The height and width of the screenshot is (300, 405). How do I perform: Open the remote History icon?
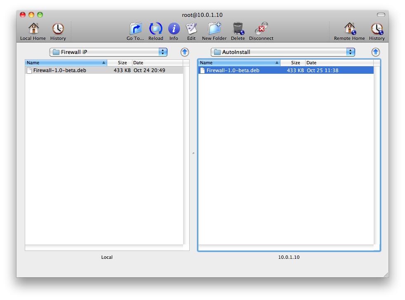[377, 29]
